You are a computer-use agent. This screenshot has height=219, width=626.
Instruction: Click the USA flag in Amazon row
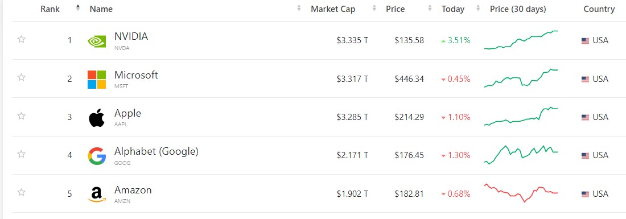click(585, 195)
